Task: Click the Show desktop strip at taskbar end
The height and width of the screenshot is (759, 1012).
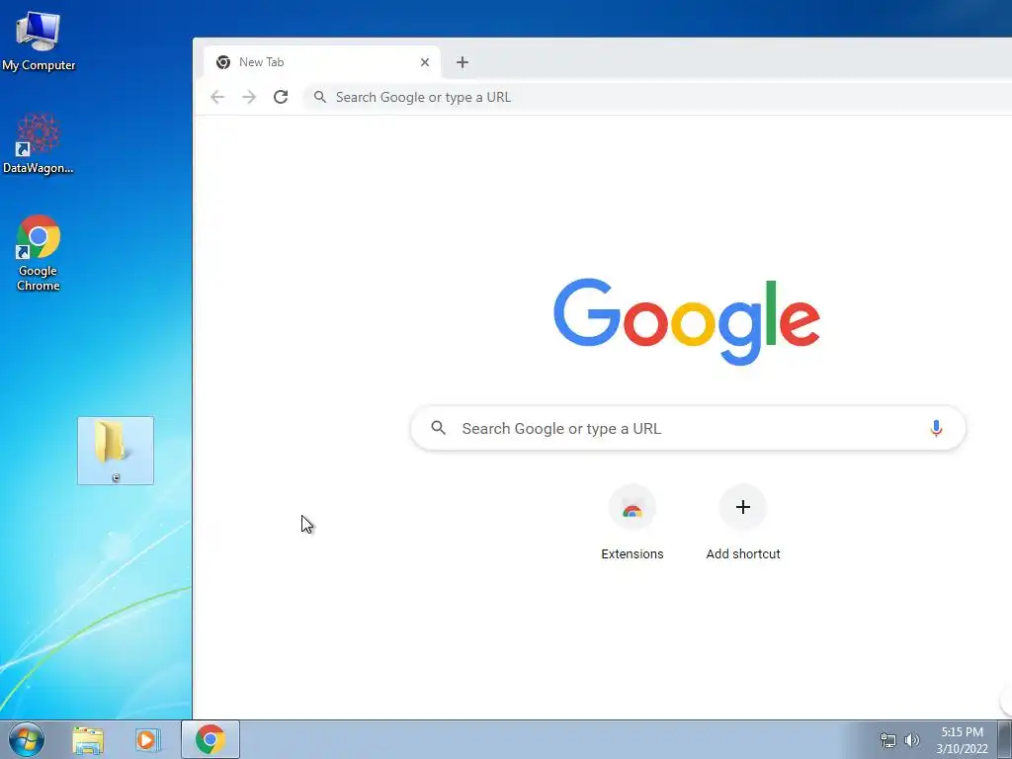Action: (1005, 739)
